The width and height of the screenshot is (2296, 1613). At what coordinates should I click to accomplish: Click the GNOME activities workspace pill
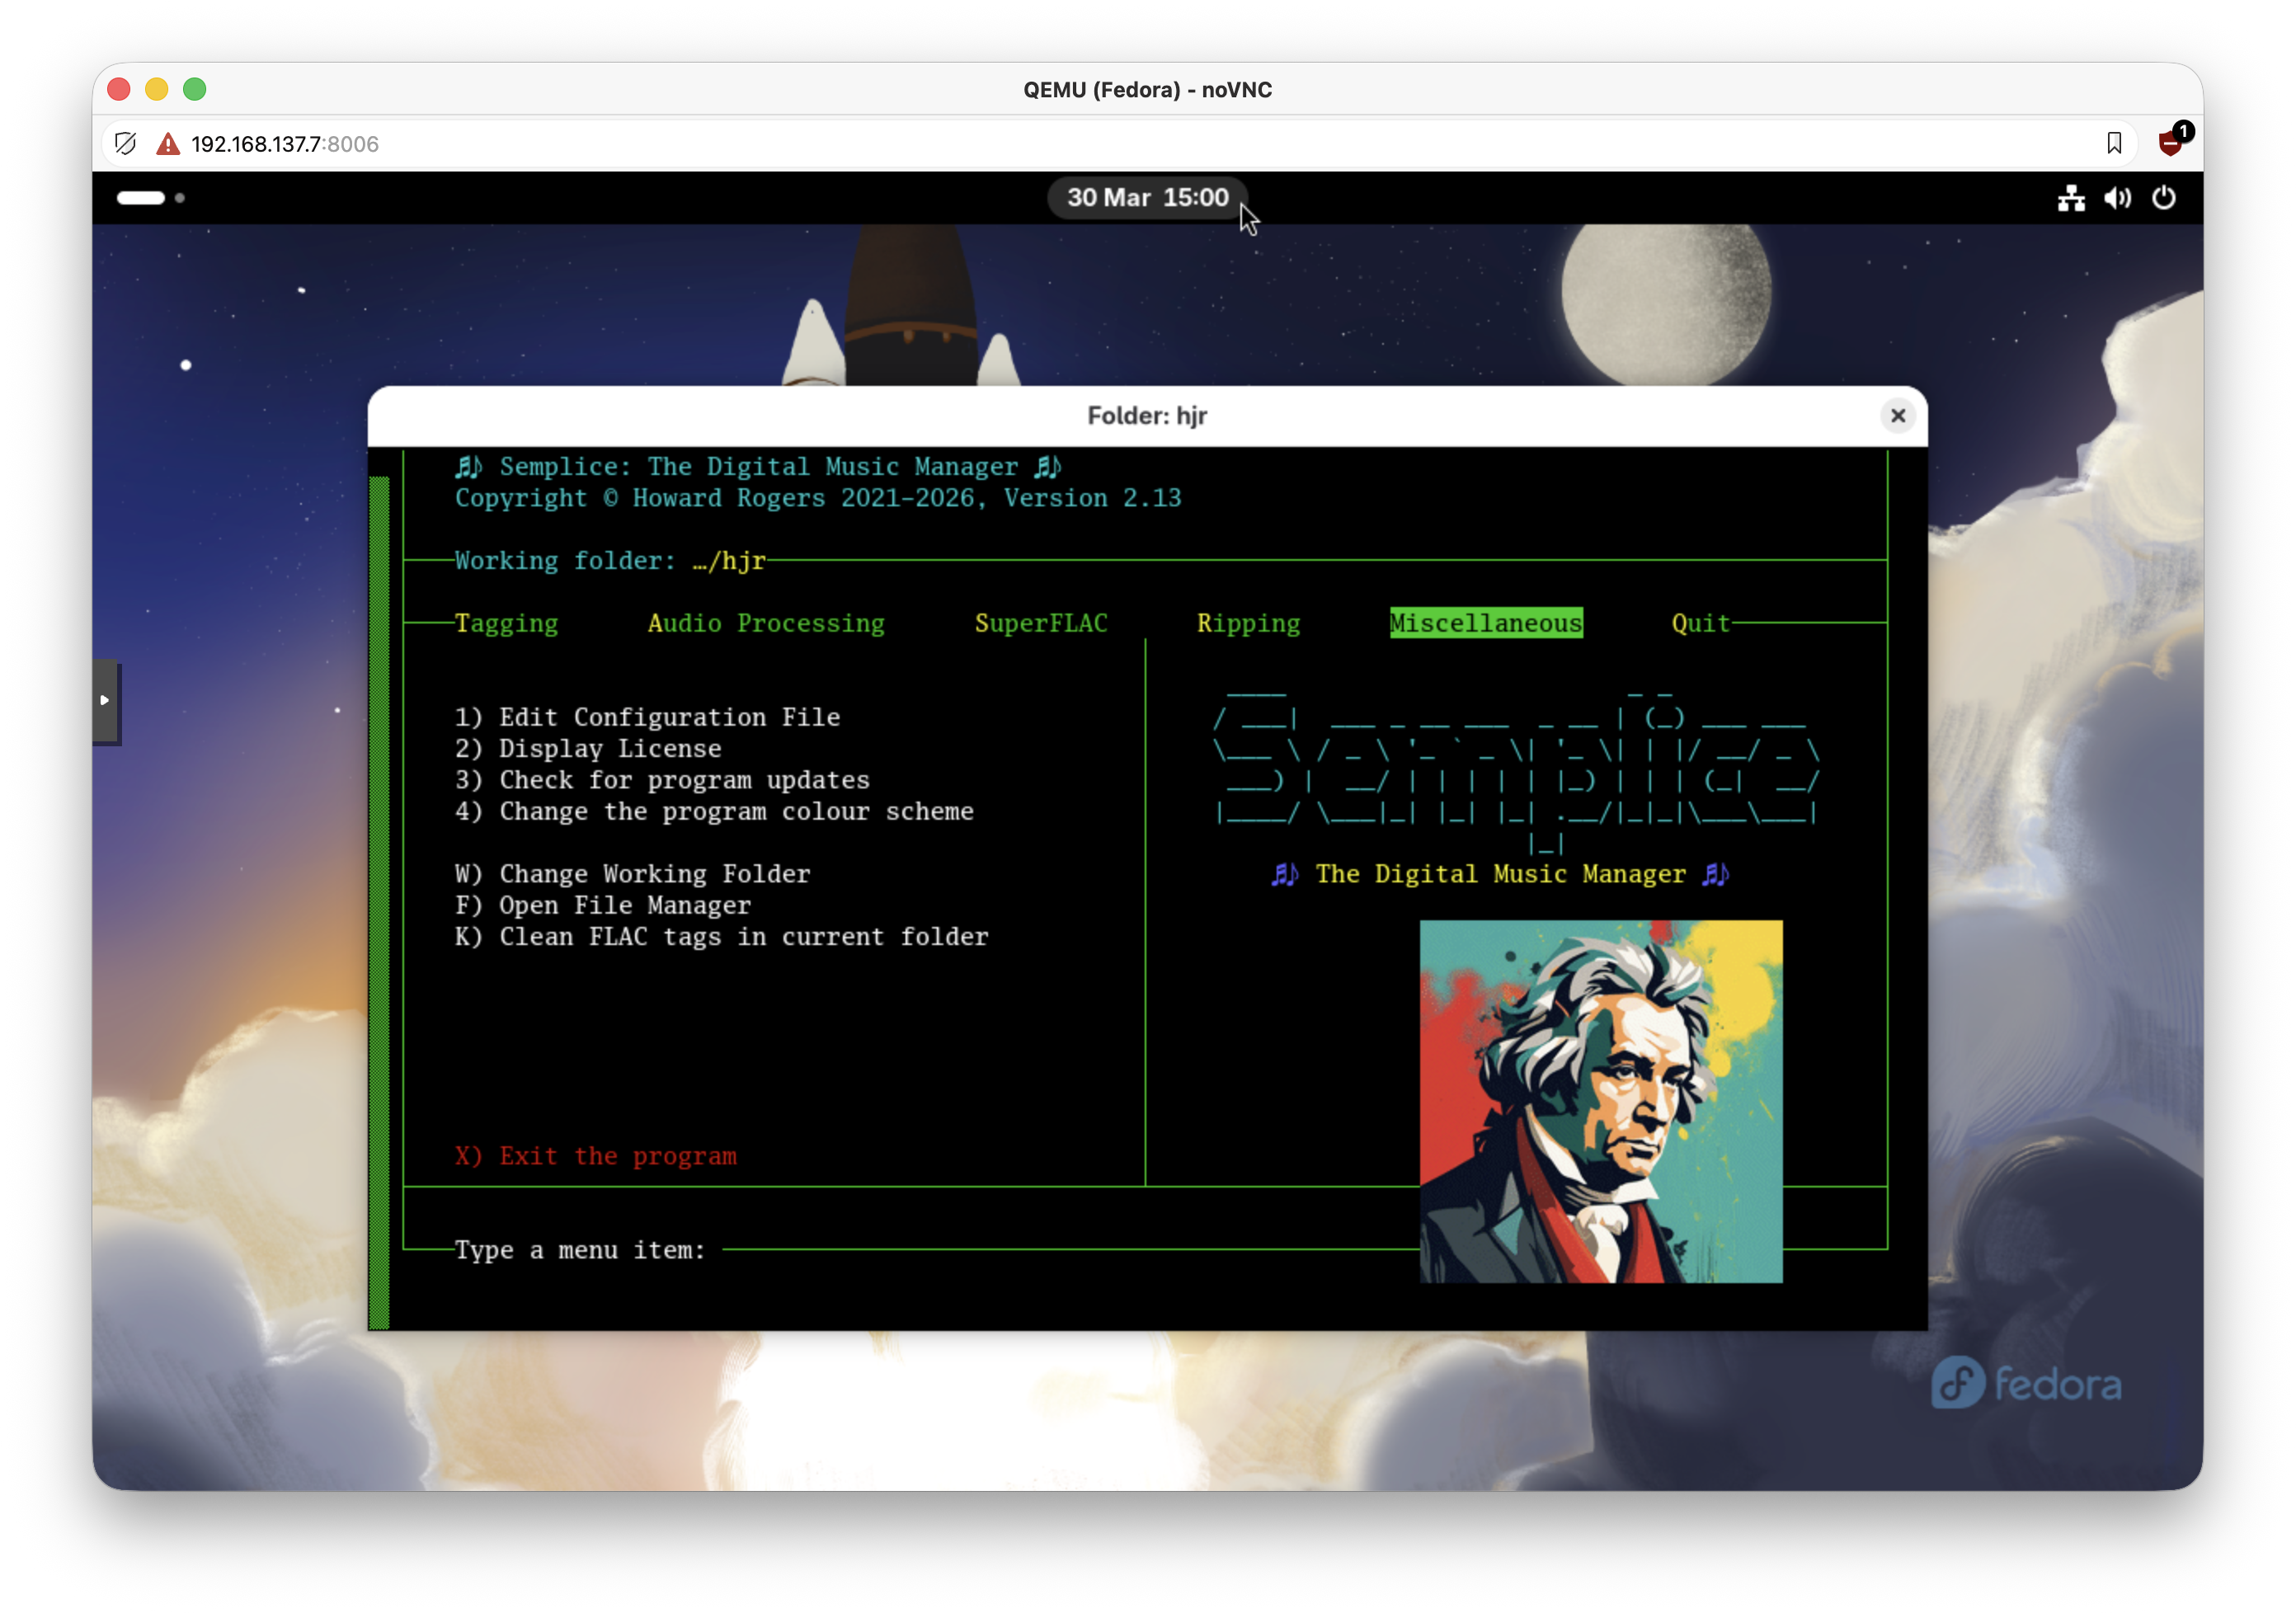pyautogui.click(x=141, y=198)
